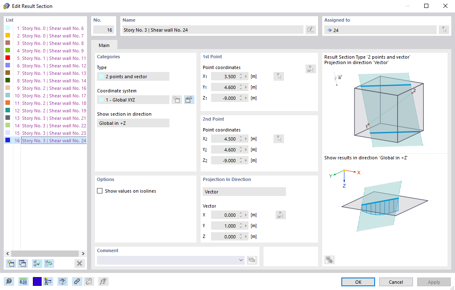This screenshot has width=455, height=290.
Task: Open the fx function editor icon
Action: 103,281
